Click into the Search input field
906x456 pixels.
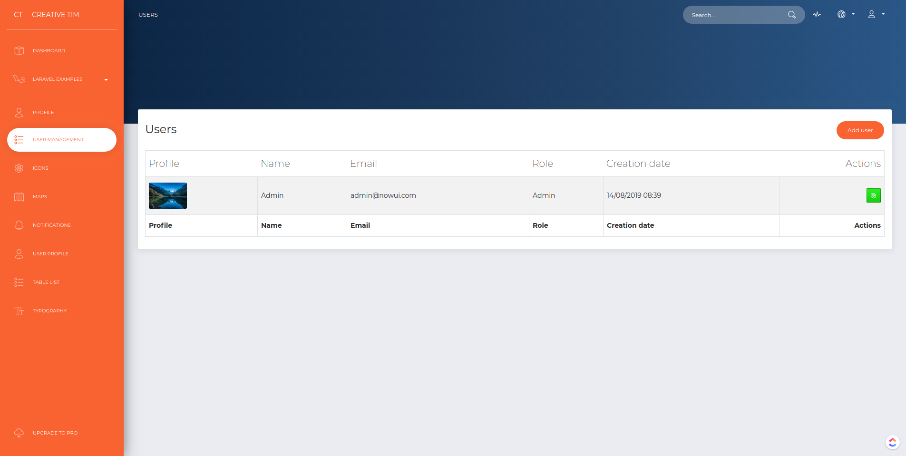click(x=735, y=15)
